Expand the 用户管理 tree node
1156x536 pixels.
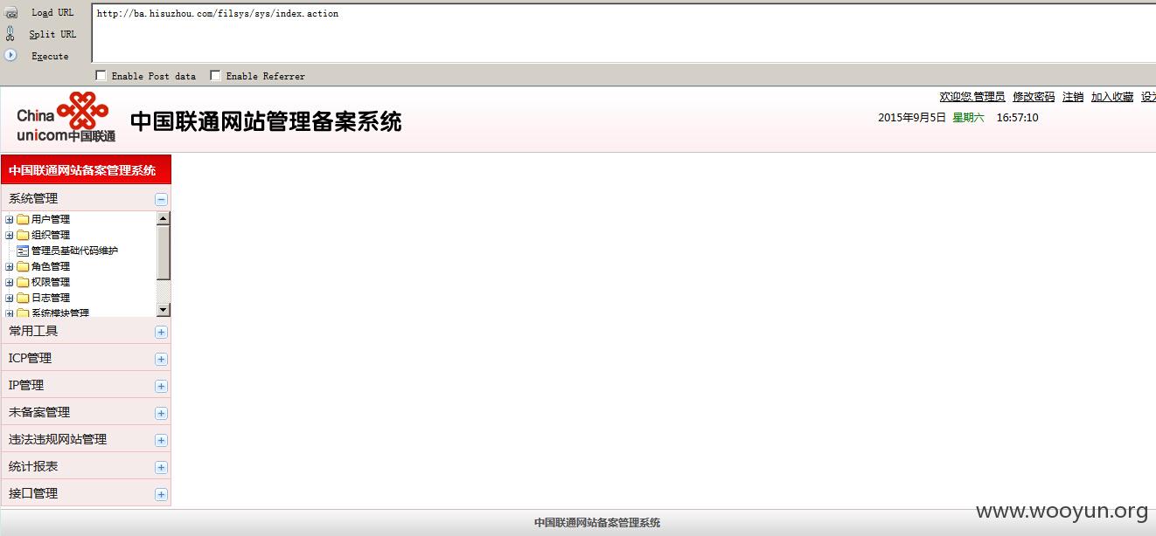10,219
